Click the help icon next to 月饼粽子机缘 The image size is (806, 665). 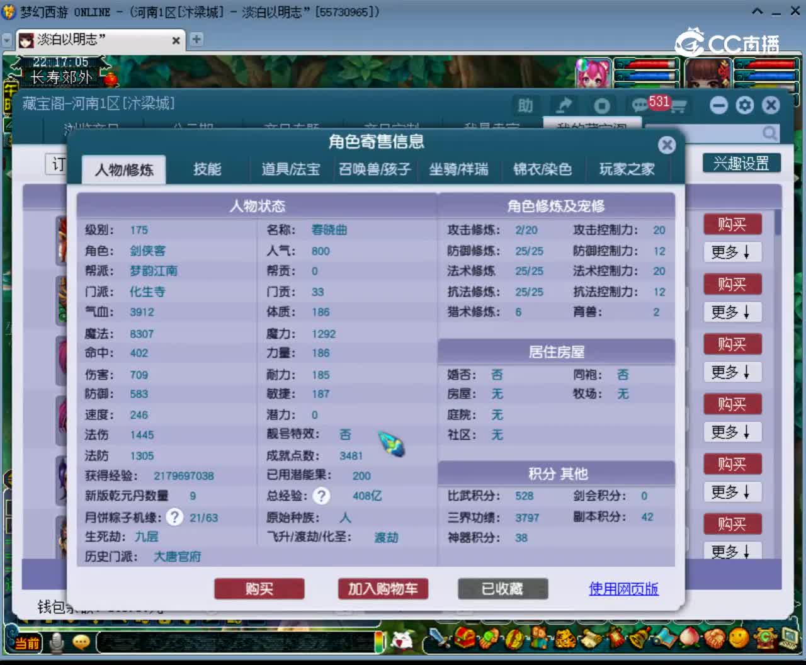(x=174, y=518)
